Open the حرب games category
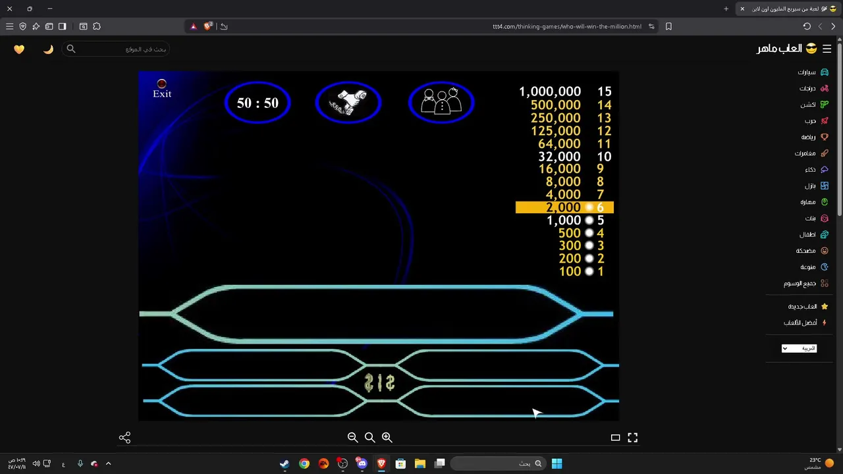 point(816,121)
